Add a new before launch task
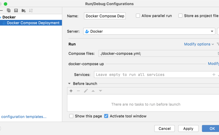219x135 pixels. 71,91
